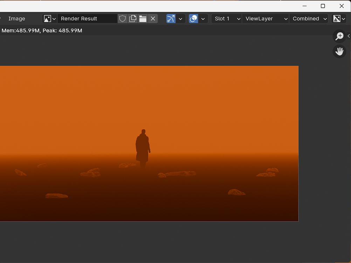Screen dimensions: 351x263
Task: Expand the gizmo options dropdown arrow
Action: pos(180,19)
